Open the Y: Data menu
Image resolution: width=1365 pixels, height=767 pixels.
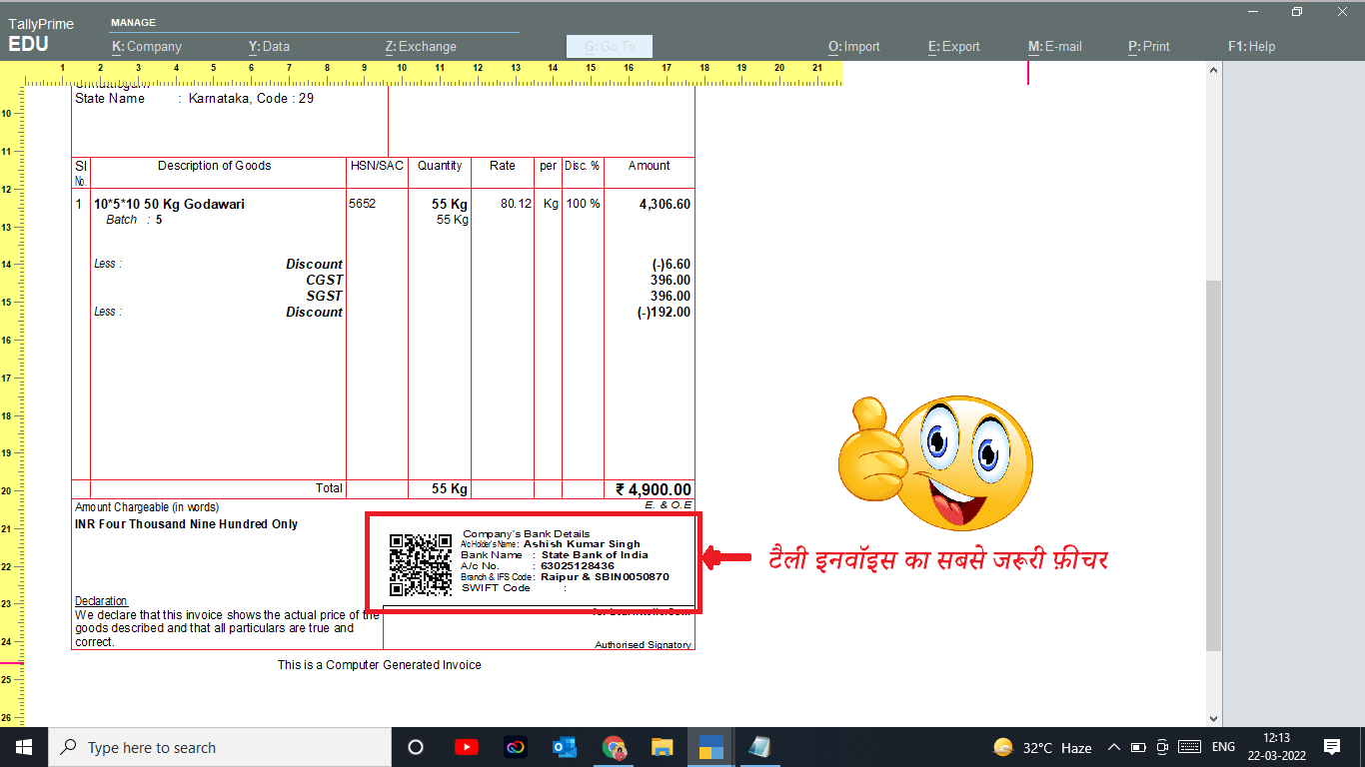[268, 46]
